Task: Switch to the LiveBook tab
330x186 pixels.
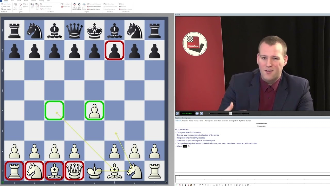Action: pyautogui.click(x=225, y=121)
